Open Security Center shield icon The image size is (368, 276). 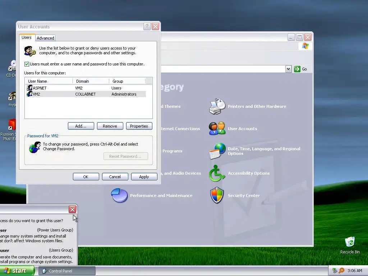click(217, 195)
